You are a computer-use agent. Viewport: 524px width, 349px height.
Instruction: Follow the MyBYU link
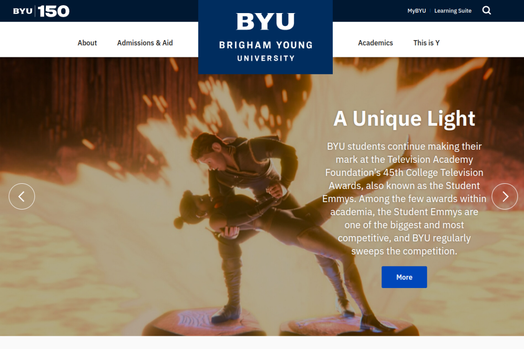[x=416, y=11]
